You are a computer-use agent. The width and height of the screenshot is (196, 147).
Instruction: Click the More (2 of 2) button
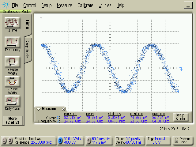click(x=13, y=120)
